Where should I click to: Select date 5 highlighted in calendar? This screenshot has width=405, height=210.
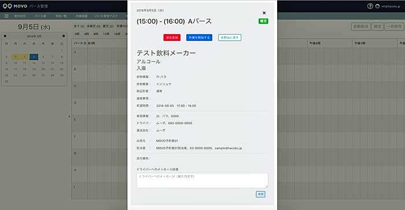[34, 57]
